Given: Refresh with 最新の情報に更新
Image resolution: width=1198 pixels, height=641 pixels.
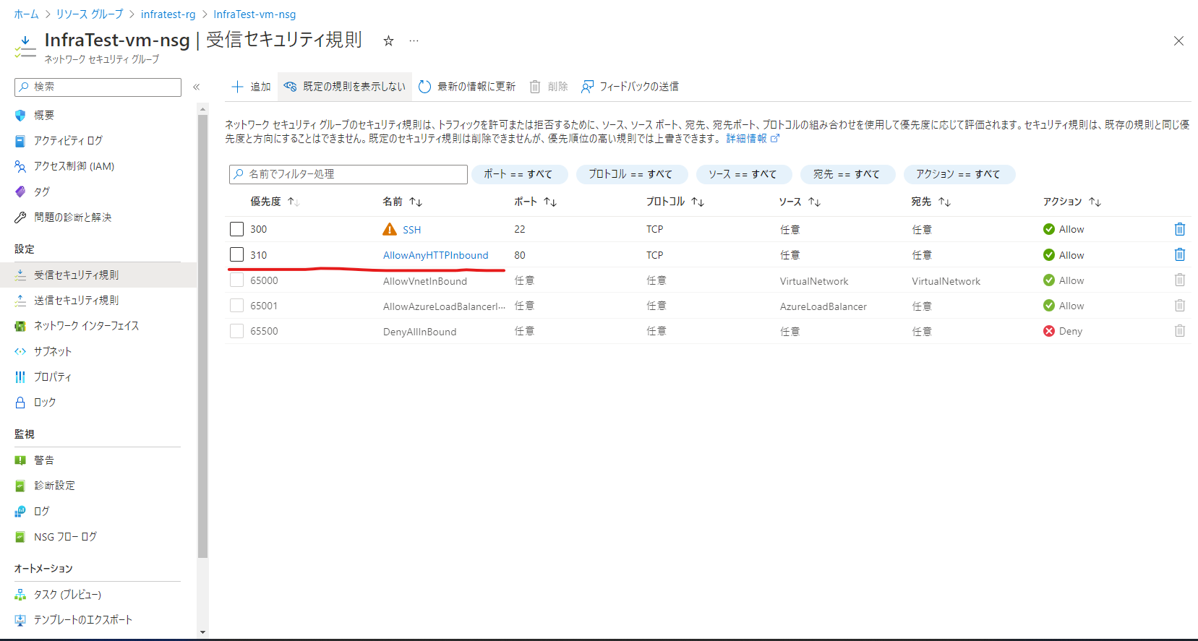Looking at the screenshot, I should coord(467,87).
